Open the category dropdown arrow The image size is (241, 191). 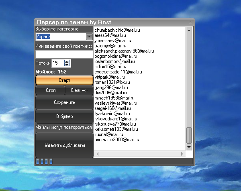coord(89,37)
